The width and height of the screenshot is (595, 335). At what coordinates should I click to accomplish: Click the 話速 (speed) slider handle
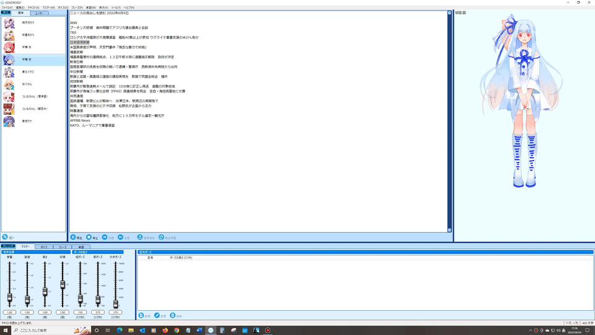click(x=27, y=300)
